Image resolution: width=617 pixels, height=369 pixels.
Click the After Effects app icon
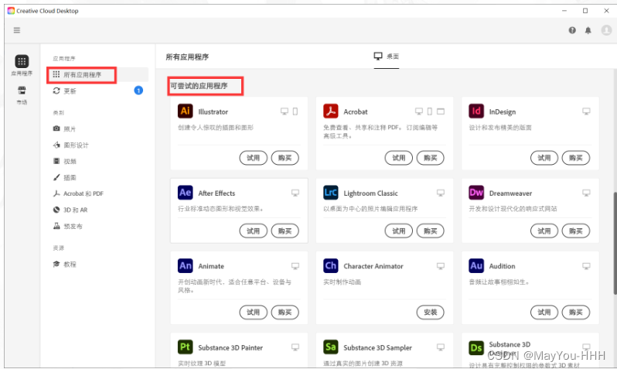(x=186, y=193)
